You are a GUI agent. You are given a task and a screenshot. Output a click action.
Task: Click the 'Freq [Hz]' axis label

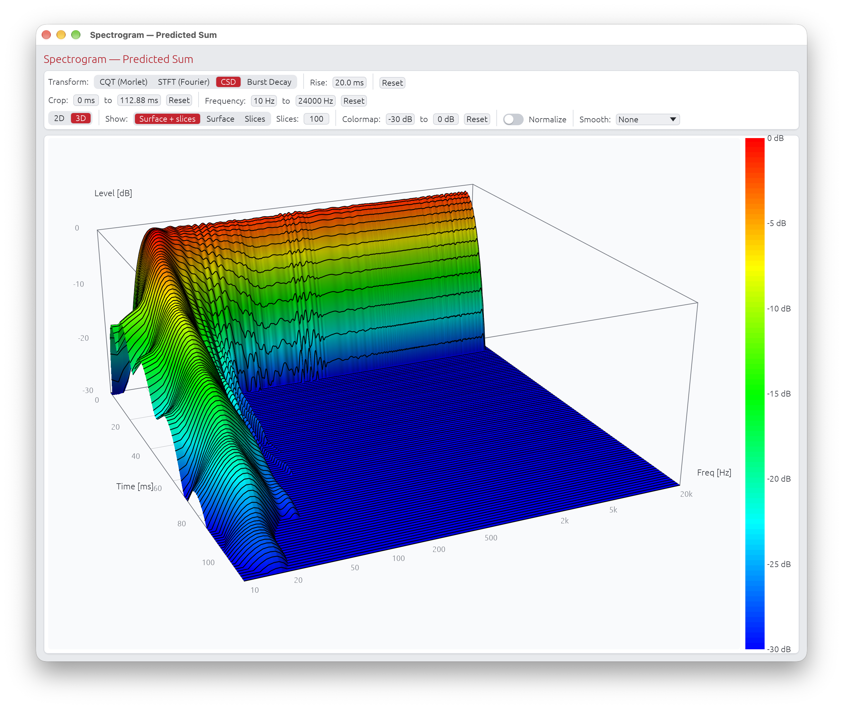pos(714,473)
